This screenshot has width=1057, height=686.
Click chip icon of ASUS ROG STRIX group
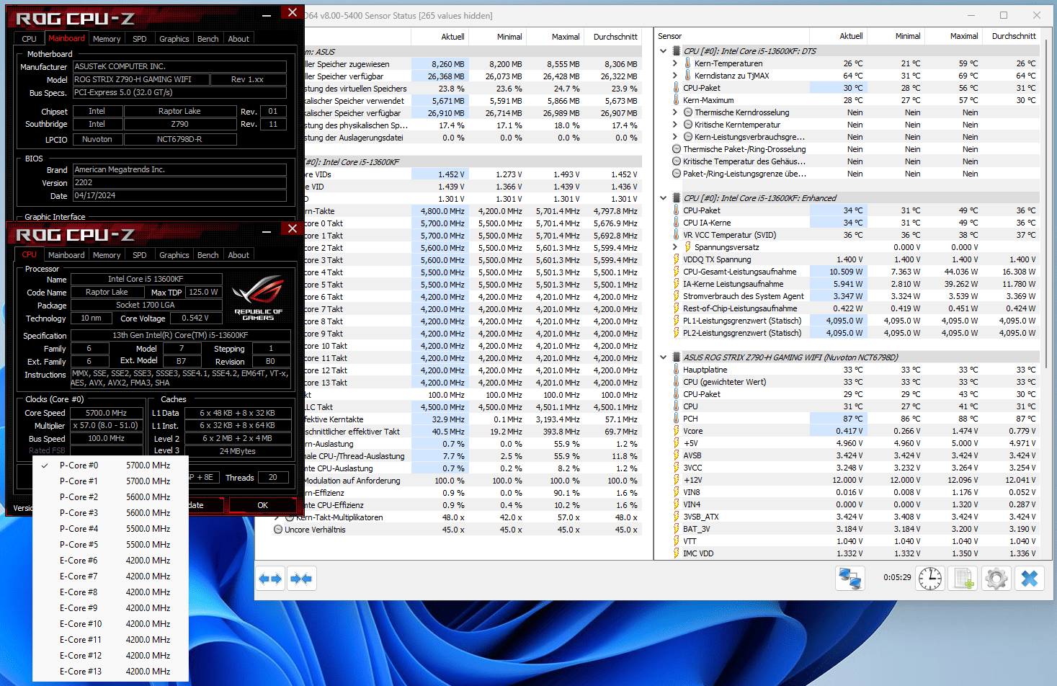[x=677, y=357]
